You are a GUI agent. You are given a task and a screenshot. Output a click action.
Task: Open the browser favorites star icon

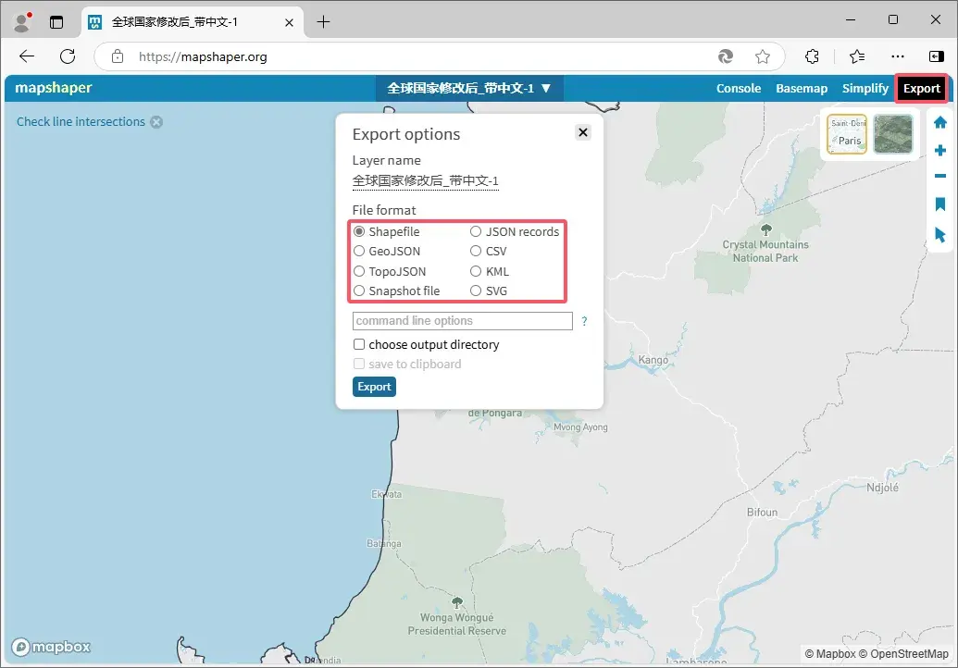[763, 56]
